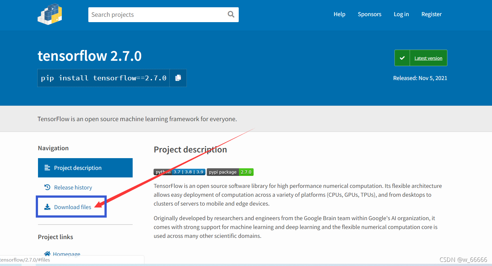Click the green checkmark icon beside Latest version

[402, 58]
